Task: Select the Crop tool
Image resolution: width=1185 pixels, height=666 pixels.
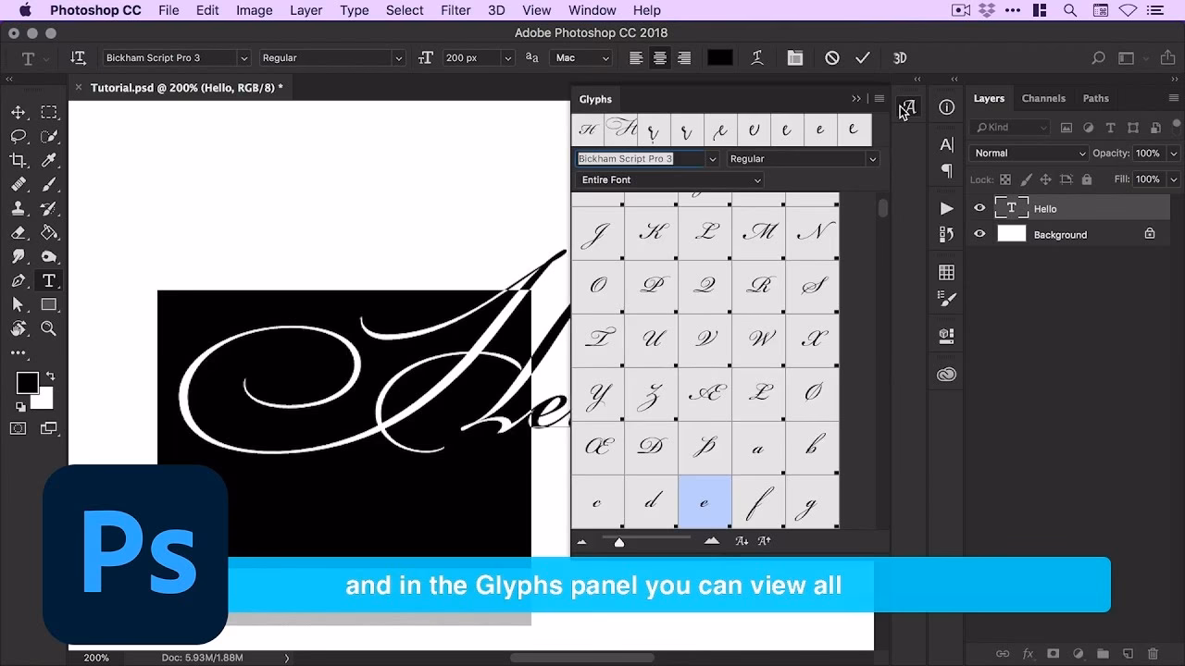Action: click(x=19, y=160)
